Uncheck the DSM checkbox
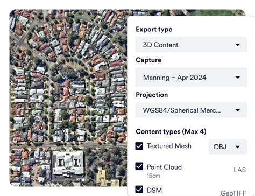This screenshot has width=255, height=196. (x=139, y=190)
